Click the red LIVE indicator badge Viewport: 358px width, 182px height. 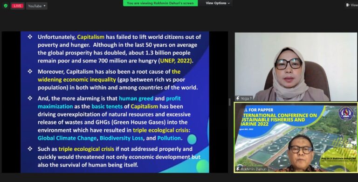(18, 6)
